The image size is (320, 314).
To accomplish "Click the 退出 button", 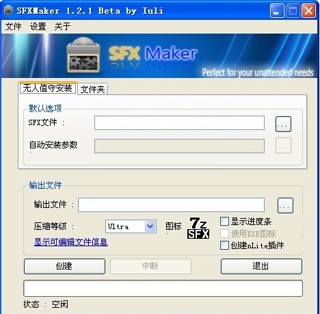I will [261, 266].
